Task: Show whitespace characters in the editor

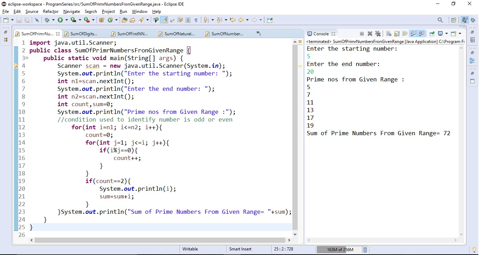Action: (x=196, y=20)
